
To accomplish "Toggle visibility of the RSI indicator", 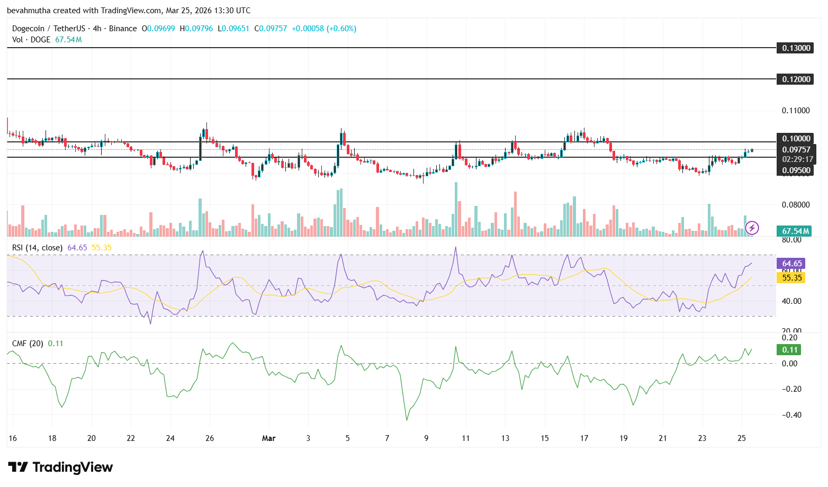I will [36, 247].
